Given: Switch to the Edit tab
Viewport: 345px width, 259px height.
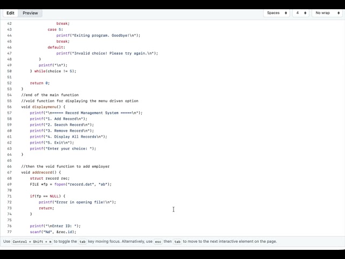Looking at the screenshot, I should pyautogui.click(x=10, y=13).
